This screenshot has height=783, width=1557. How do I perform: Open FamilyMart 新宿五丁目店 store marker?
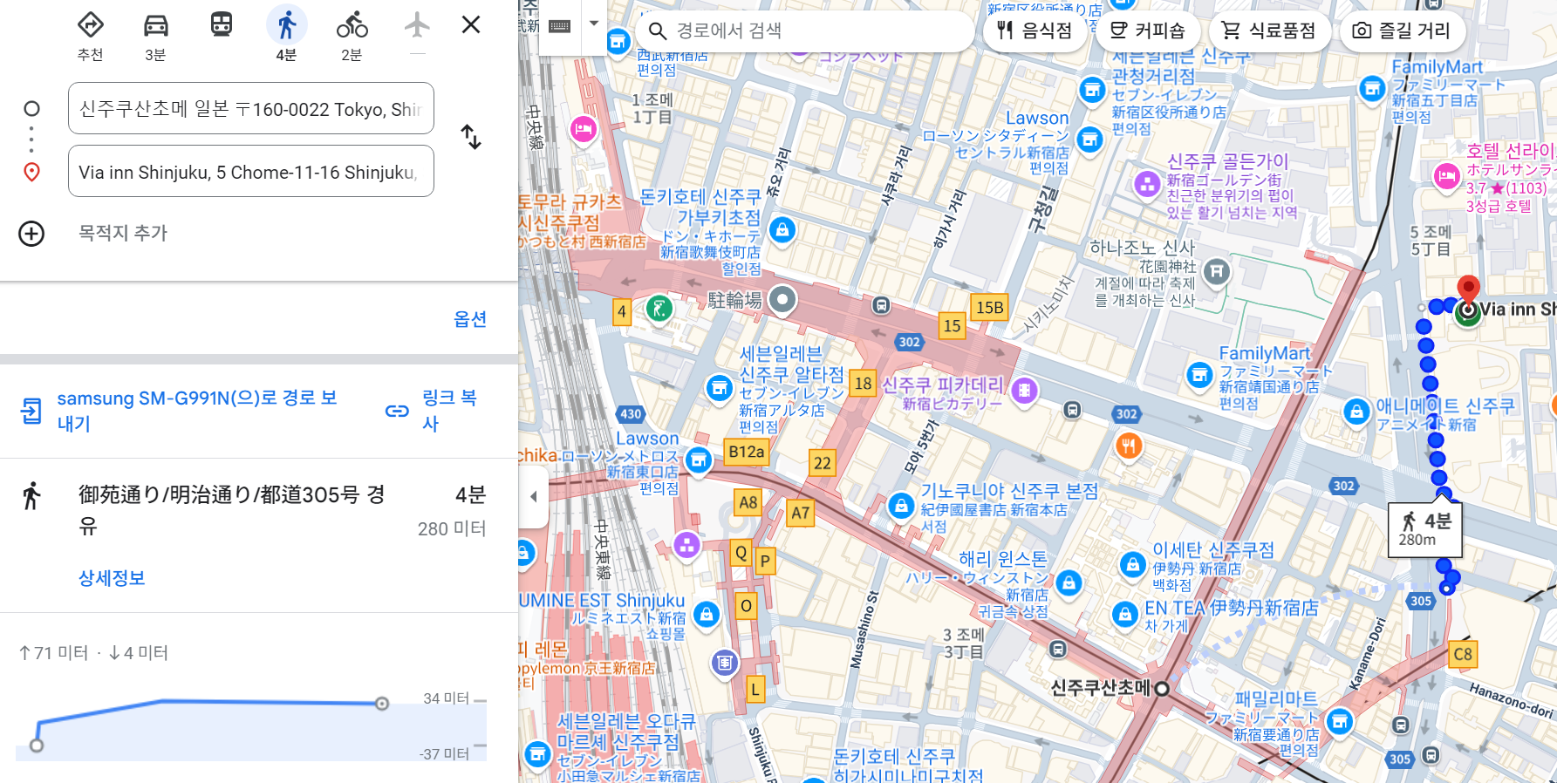coord(1372,88)
